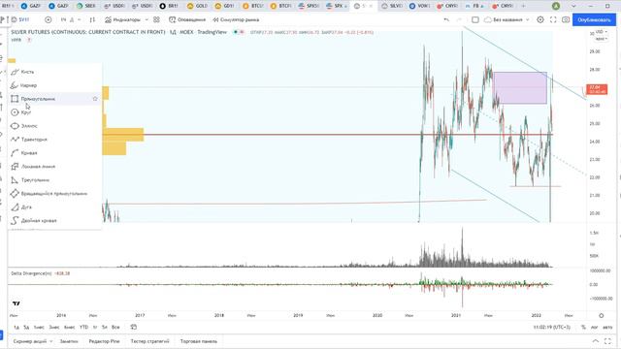Pick the Ломаная линия polyline tool
This screenshot has width=621, height=349.
tap(54, 167)
